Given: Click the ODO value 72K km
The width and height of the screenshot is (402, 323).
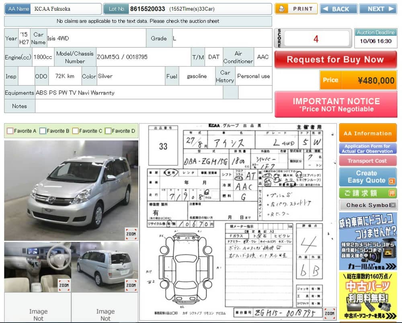Looking at the screenshot, I should coord(65,76).
